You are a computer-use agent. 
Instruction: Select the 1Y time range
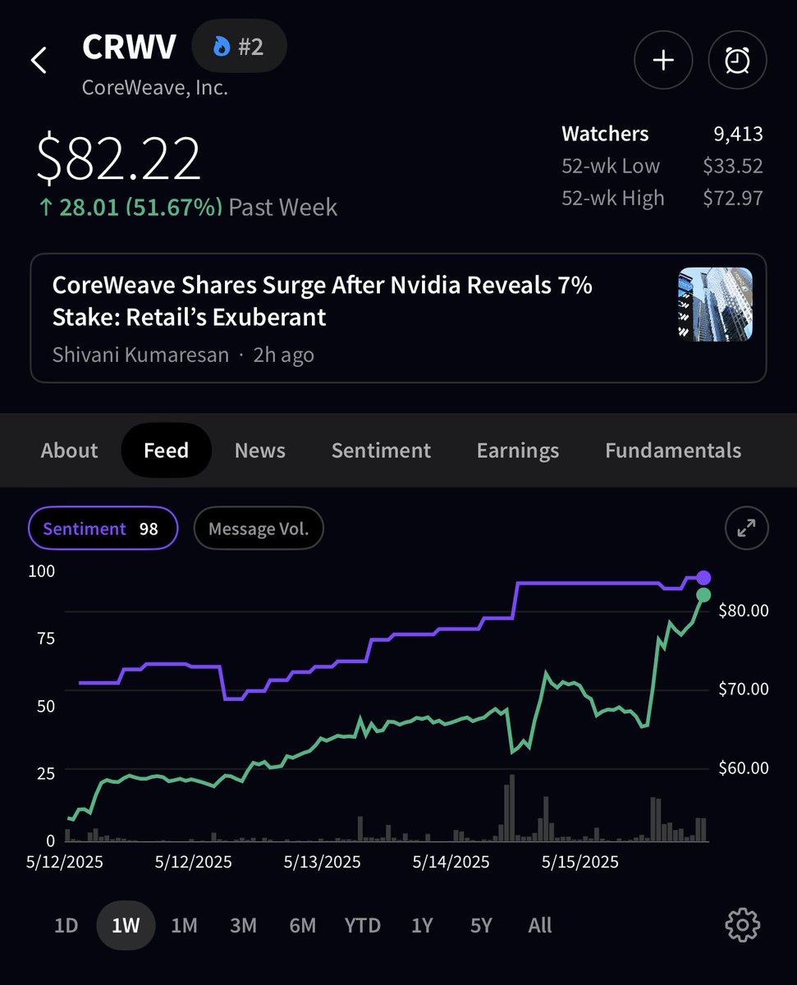[422, 925]
